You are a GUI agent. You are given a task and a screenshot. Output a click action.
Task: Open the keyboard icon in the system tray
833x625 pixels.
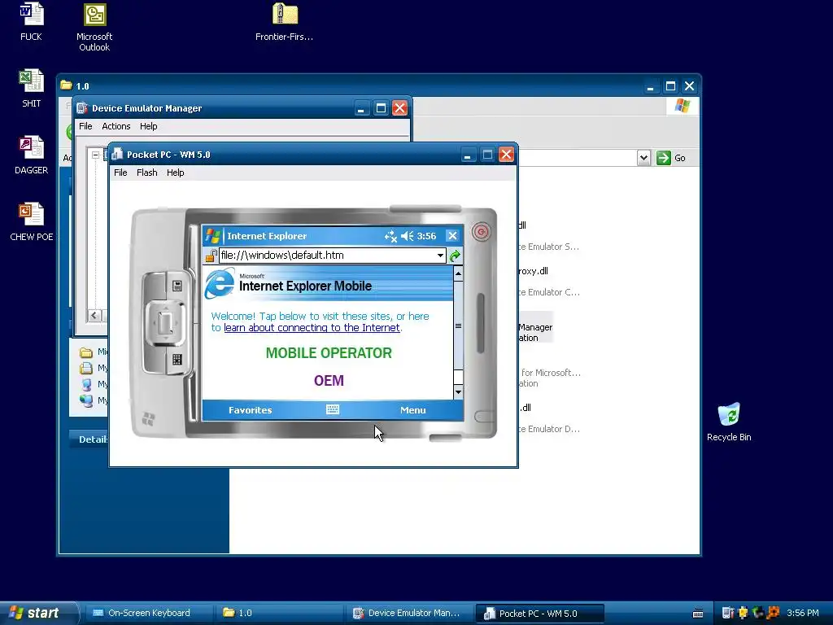[x=698, y=614]
